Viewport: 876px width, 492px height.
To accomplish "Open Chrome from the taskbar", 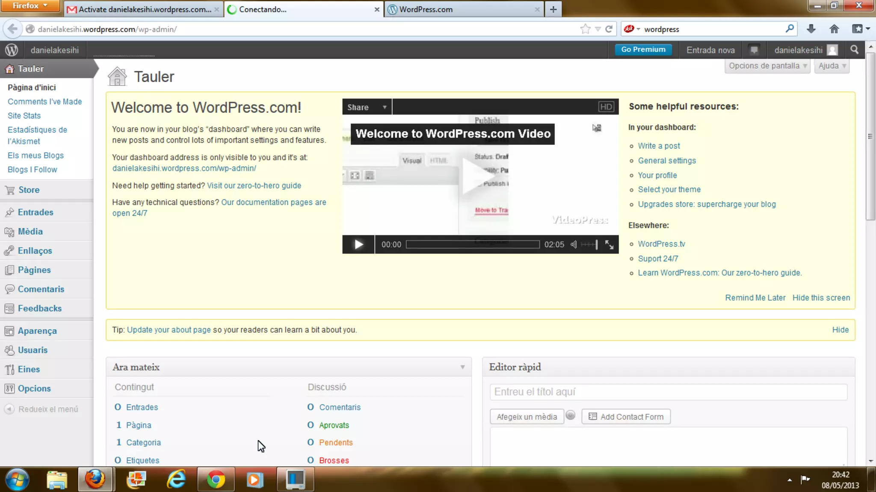I will click(216, 479).
